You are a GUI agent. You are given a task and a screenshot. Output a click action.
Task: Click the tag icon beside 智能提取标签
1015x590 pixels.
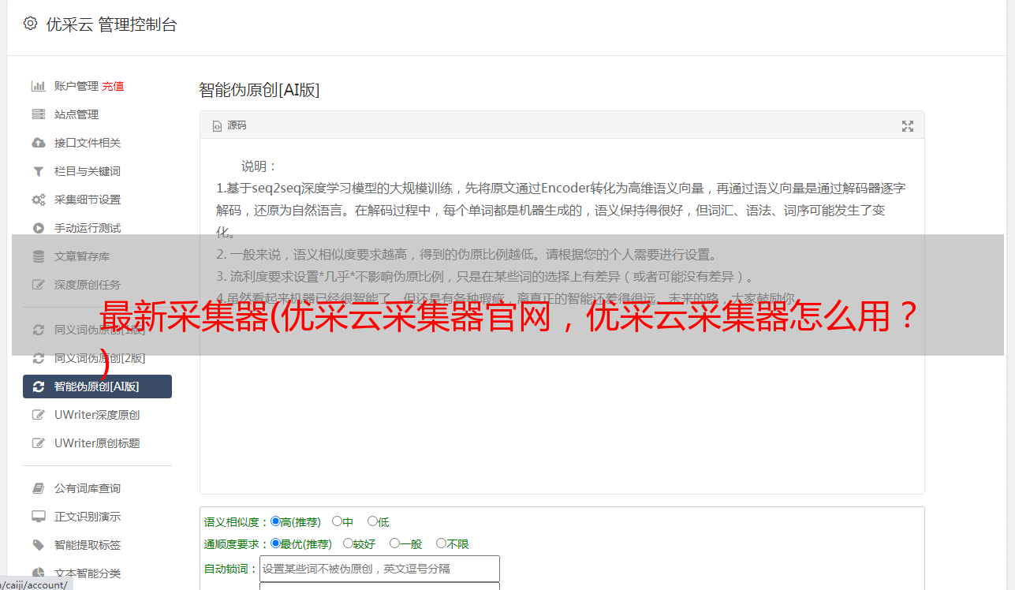tap(38, 545)
